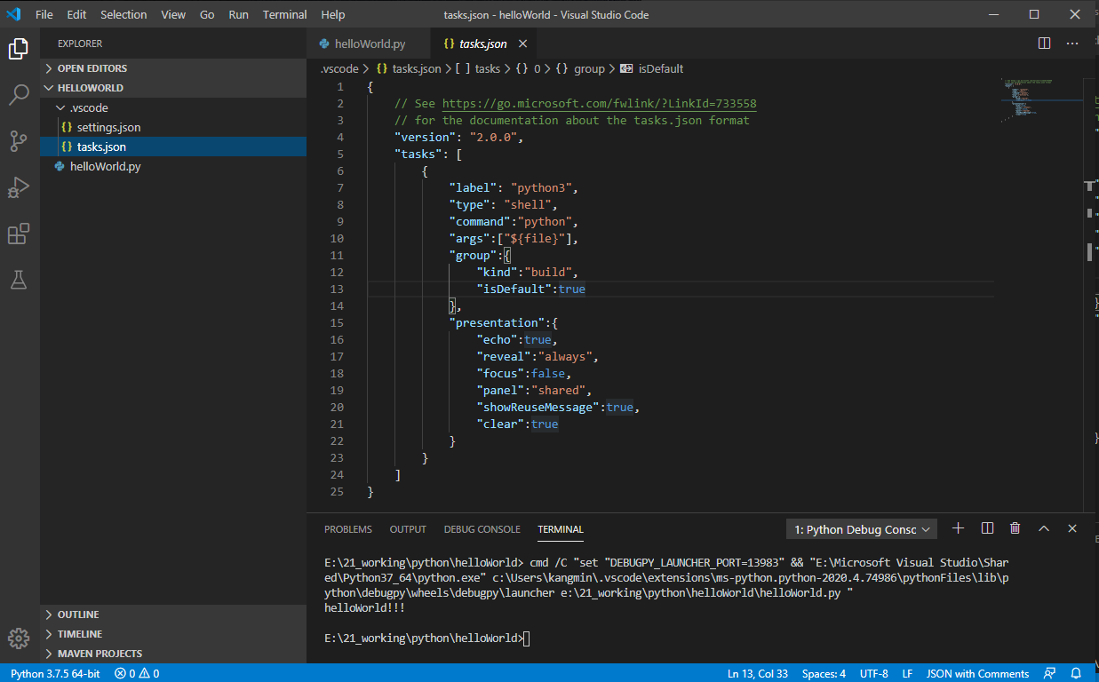This screenshot has height=682, width=1099.
Task: Open the View menu
Action: 173,14
